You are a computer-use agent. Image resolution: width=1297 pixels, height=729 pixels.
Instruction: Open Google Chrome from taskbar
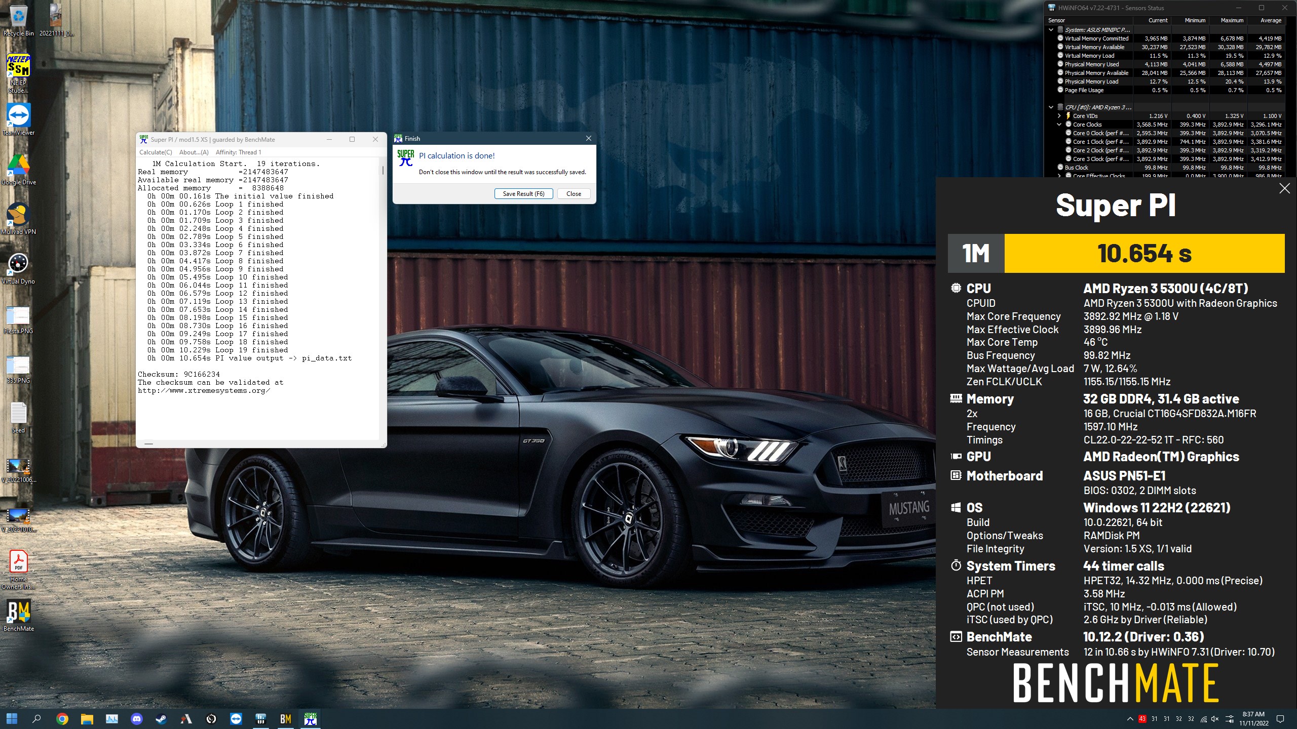[62, 718]
